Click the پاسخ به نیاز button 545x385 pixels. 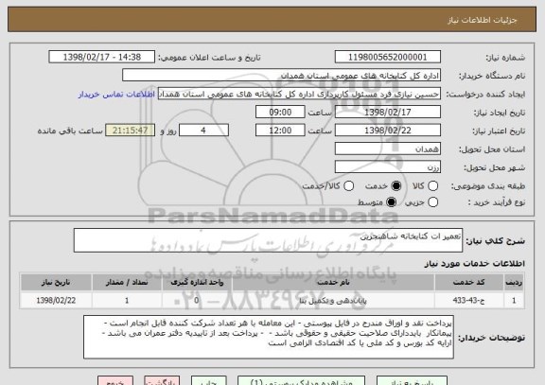412,380
